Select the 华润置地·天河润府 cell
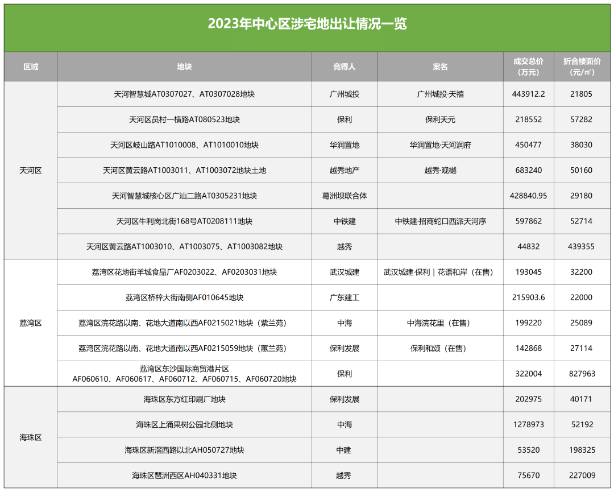The image size is (614, 492). (x=439, y=145)
